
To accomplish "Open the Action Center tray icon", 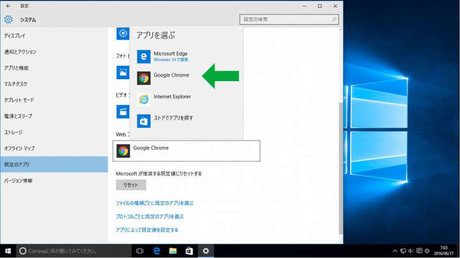I will pos(419,251).
